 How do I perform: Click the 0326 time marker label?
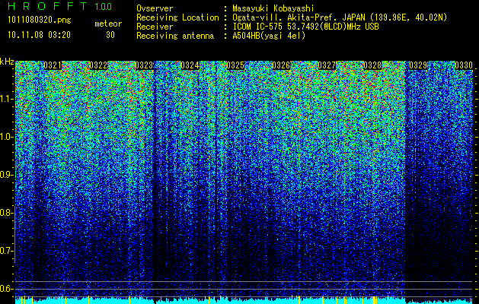(x=281, y=65)
